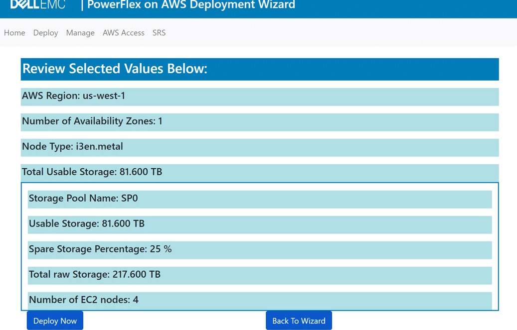The width and height of the screenshot is (517, 330).
Task: Click the Back To Wizard button
Action: pyautogui.click(x=299, y=321)
